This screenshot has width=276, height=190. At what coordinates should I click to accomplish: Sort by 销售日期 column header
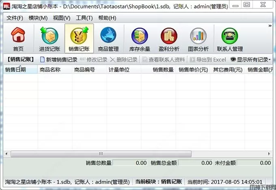20,69
